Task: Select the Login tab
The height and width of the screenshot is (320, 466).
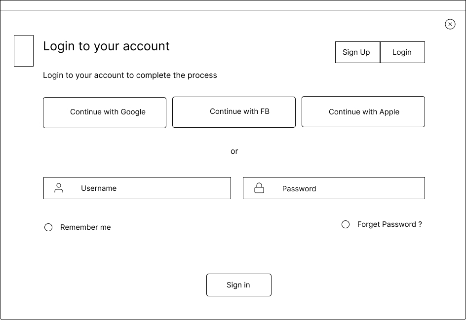Action: 402,52
